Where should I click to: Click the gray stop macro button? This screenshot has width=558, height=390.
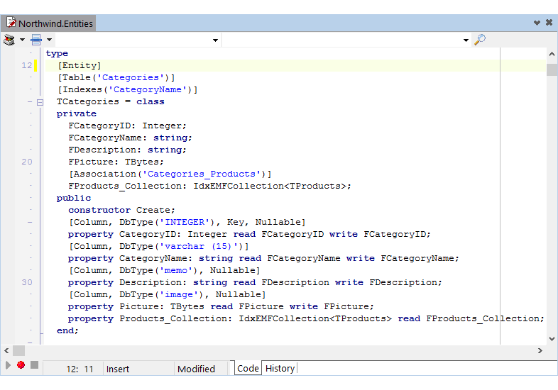click(34, 365)
